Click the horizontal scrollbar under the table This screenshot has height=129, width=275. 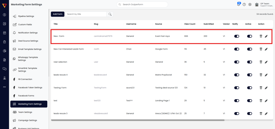tap(137, 120)
